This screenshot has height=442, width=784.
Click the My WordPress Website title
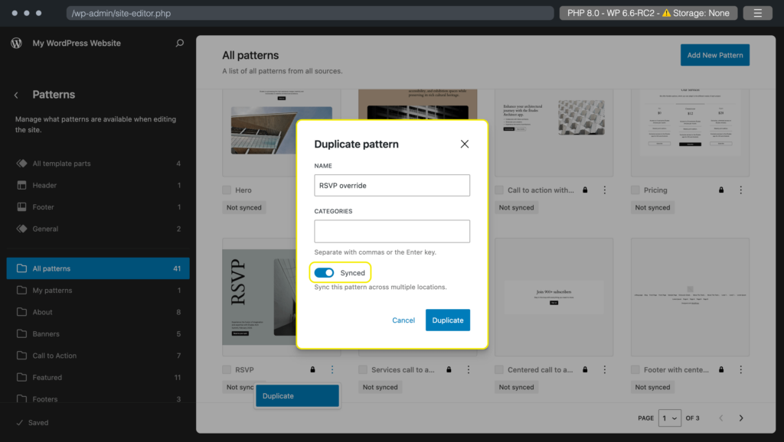77,43
